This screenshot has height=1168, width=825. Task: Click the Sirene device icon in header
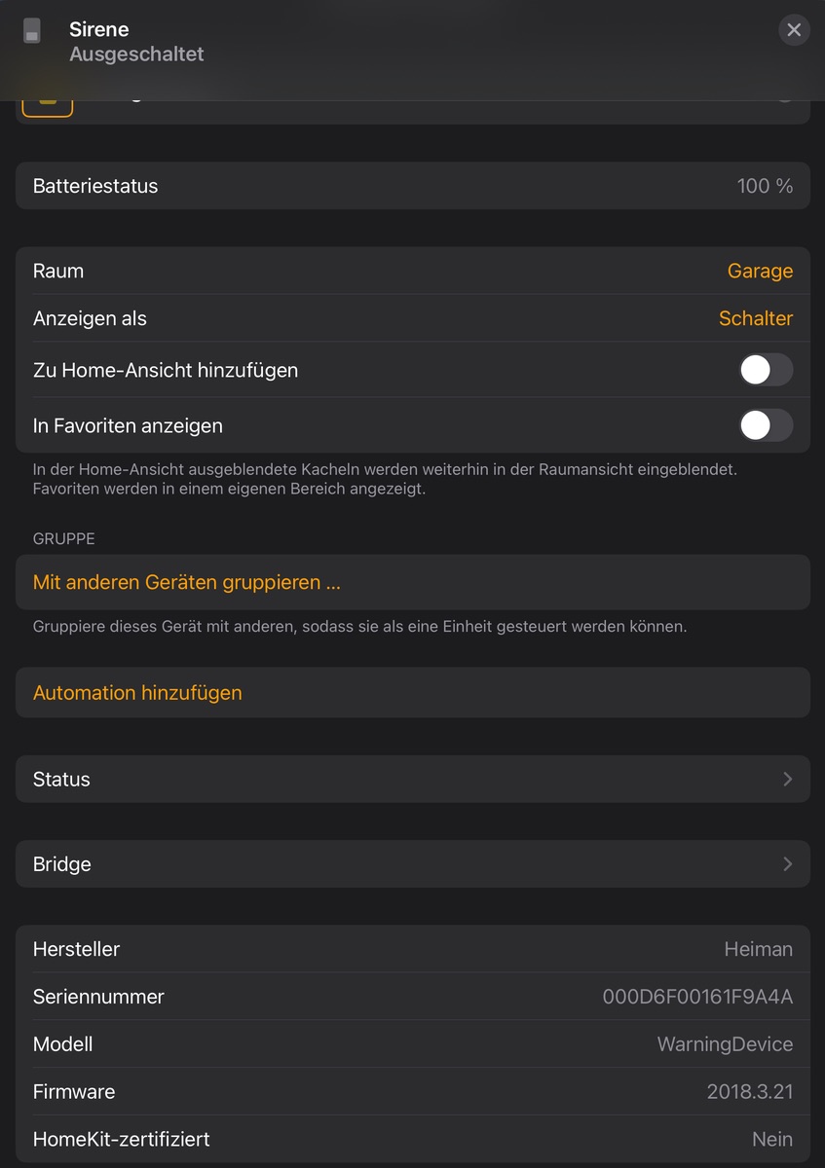pyautogui.click(x=32, y=31)
